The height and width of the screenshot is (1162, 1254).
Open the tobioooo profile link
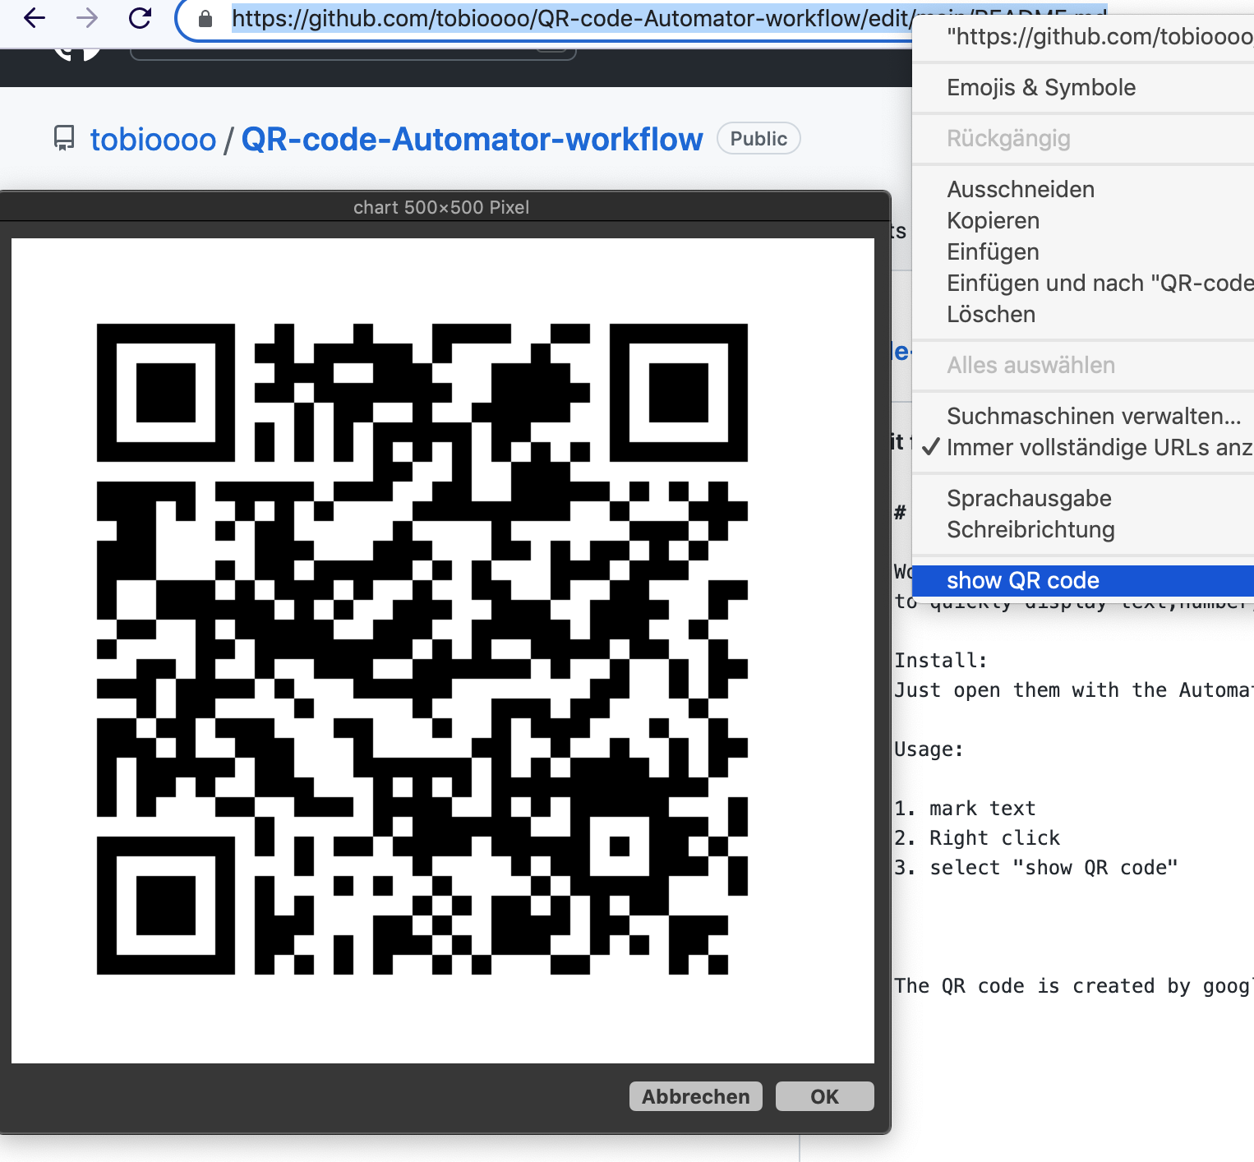(152, 139)
